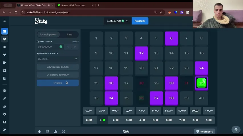This screenshot has height=136, width=243.
Task: Click the 1 000× multiplier cell
Action: pos(209,111)
